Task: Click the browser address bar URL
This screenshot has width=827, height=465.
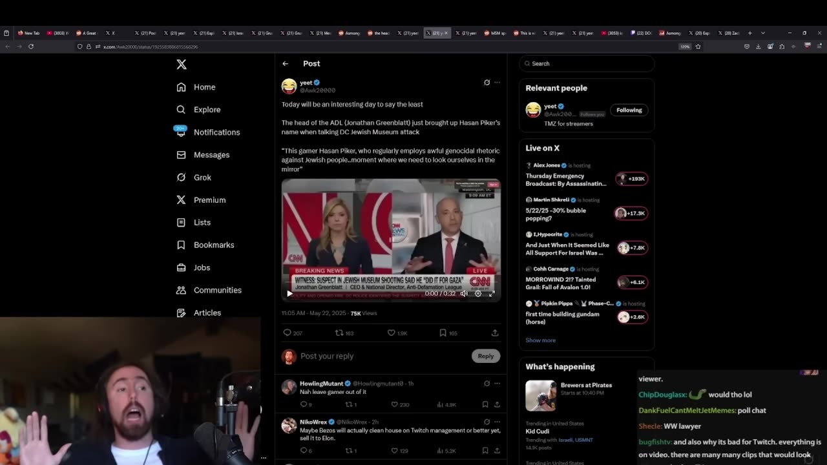Action: pos(151,46)
